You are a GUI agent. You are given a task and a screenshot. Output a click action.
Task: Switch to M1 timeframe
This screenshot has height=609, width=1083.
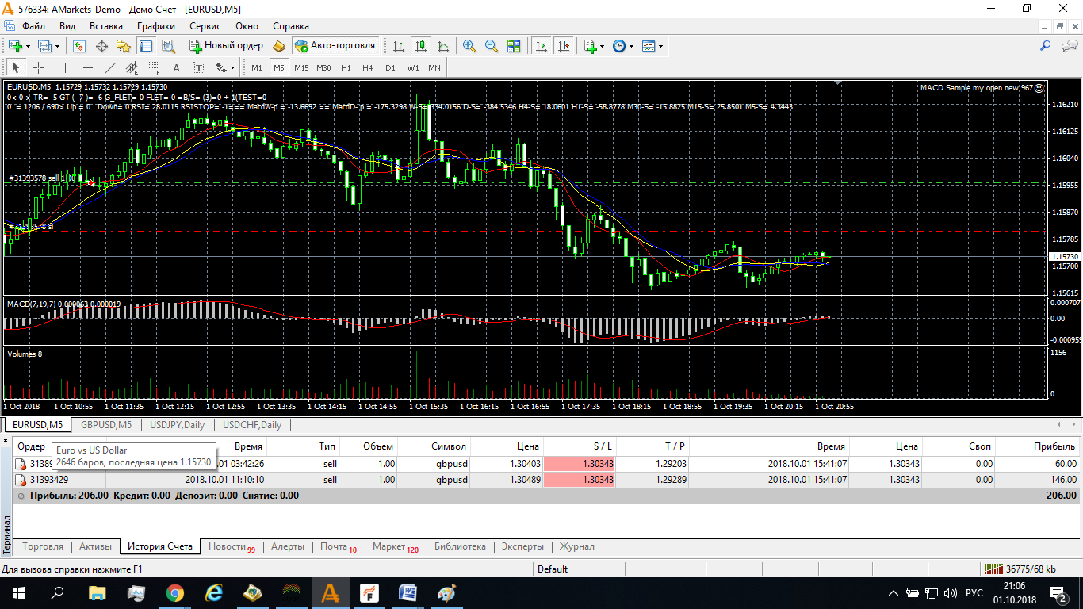click(257, 67)
